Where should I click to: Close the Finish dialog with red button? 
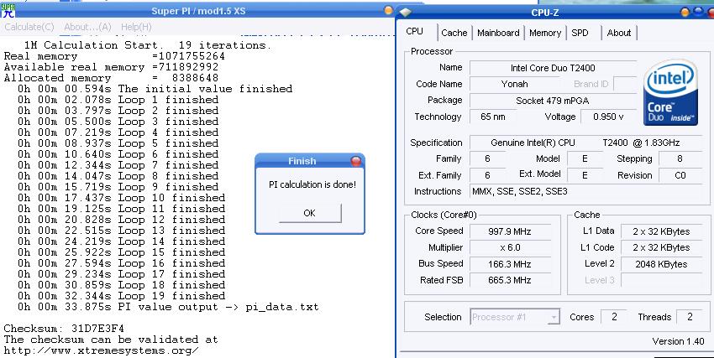click(356, 161)
